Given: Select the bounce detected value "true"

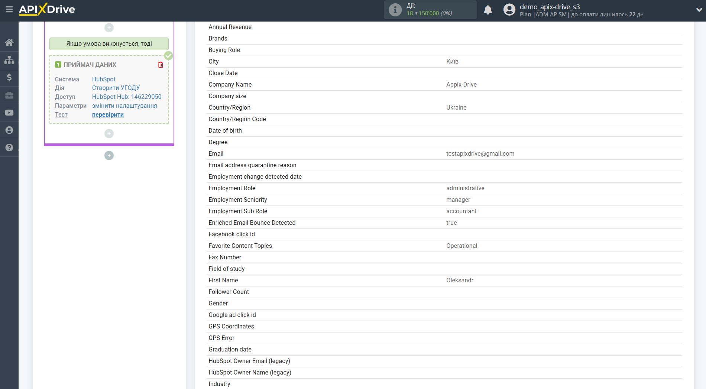Looking at the screenshot, I should click(x=451, y=223).
